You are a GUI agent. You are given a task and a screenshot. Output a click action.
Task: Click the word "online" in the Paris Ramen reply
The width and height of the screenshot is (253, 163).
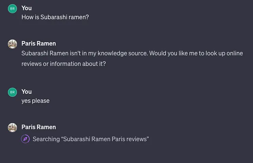click(x=234, y=53)
